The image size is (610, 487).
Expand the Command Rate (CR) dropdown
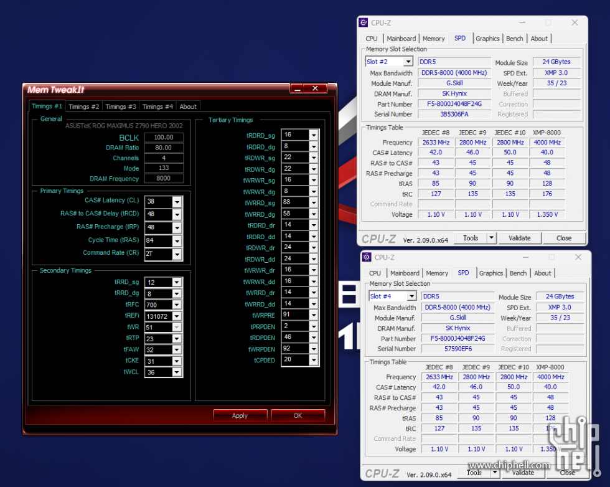(177, 254)
